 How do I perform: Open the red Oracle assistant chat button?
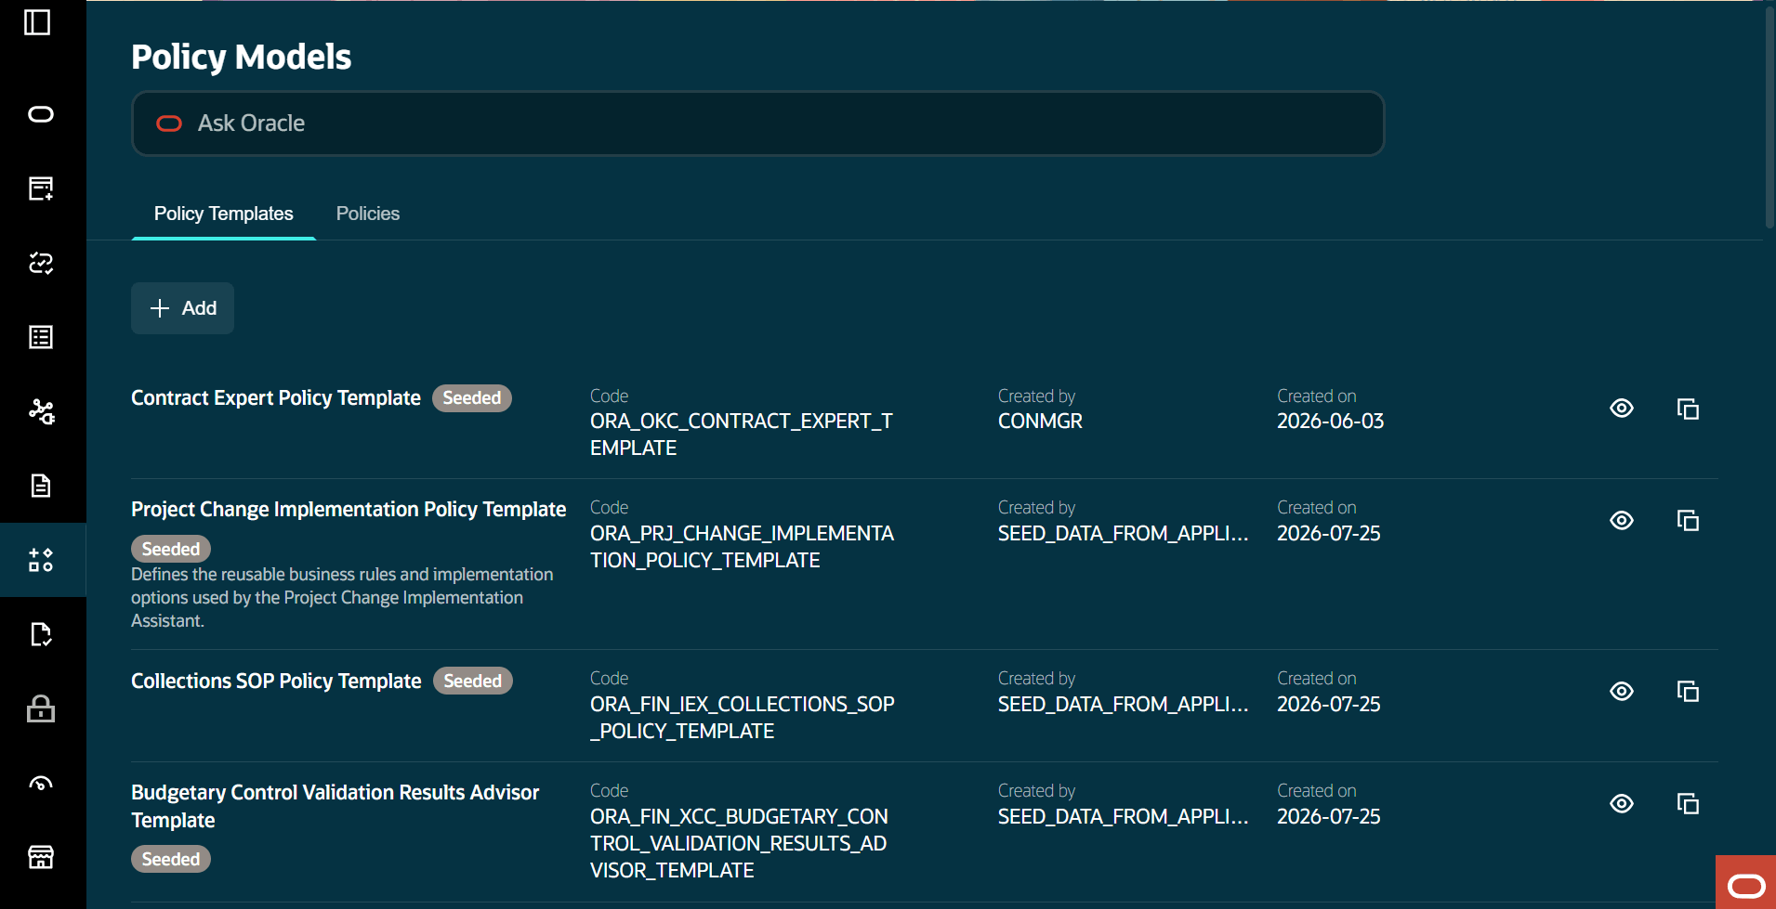pos(1746,883)
